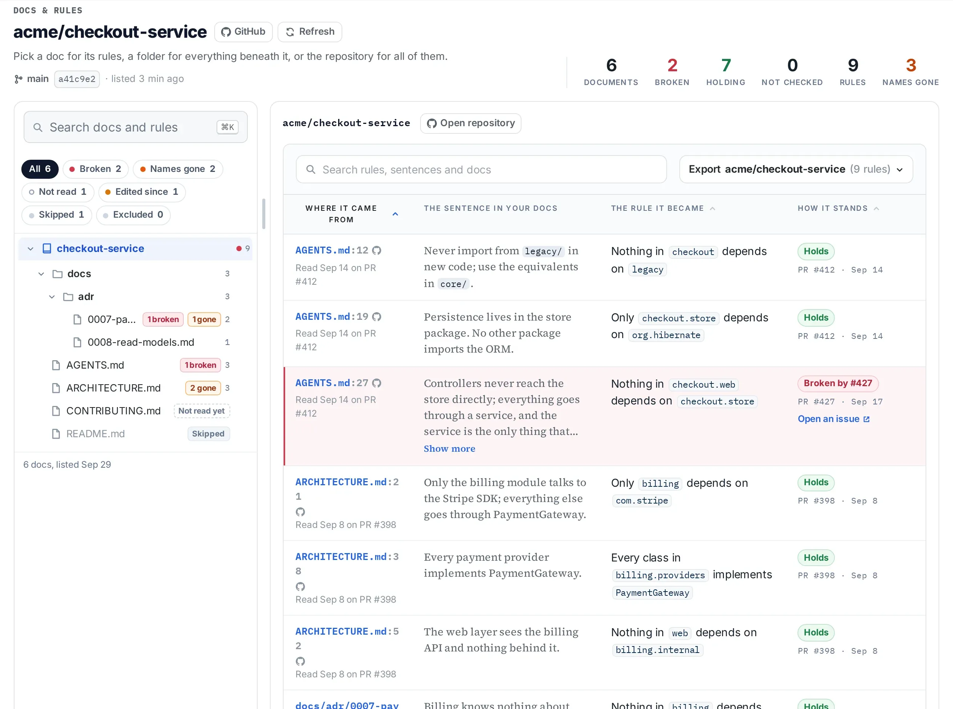The image size is (953, 709).
Task: Select the AGENTS.md file icon in tree
Action: (56, 365)
